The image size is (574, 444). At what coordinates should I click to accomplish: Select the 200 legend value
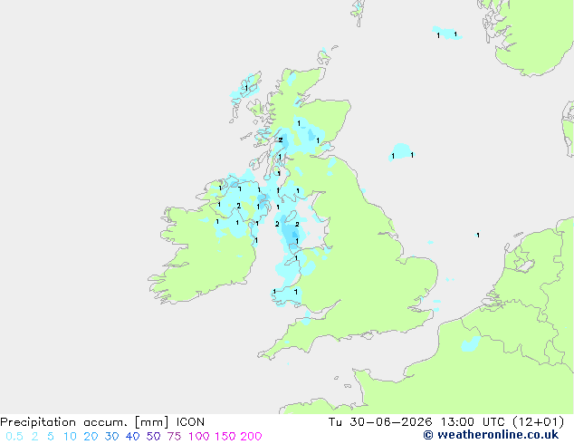(251, 437)
